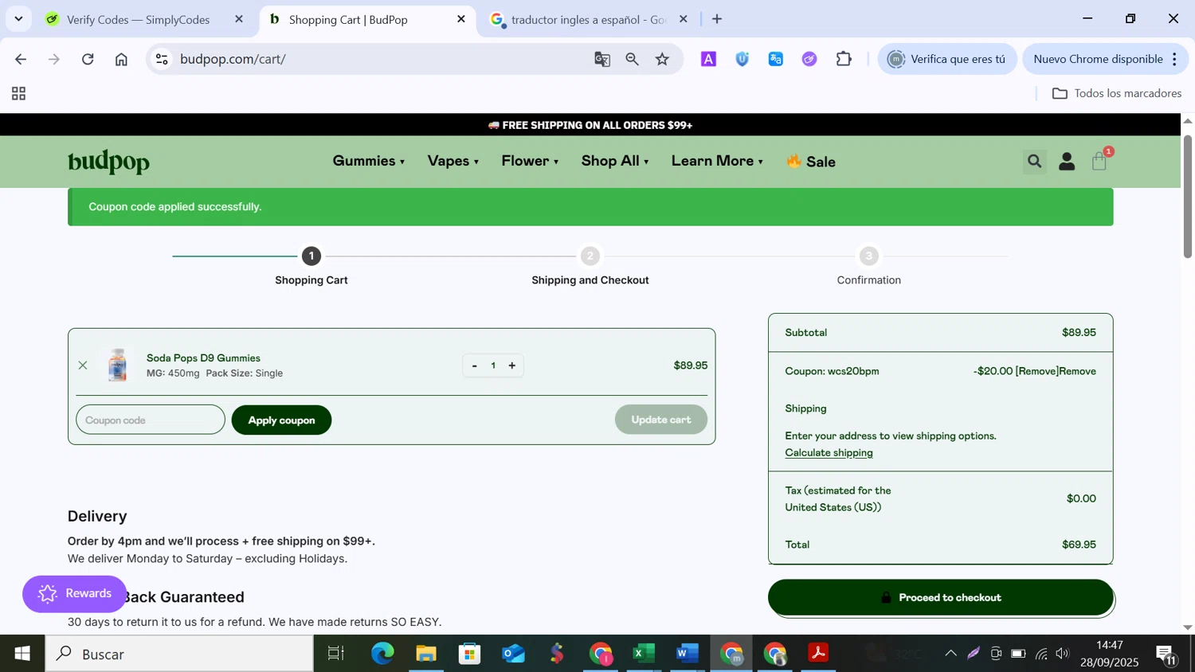Open the purple round extension icon
1195x672 pixels.
pyautogui.click(x=809, y=59)
